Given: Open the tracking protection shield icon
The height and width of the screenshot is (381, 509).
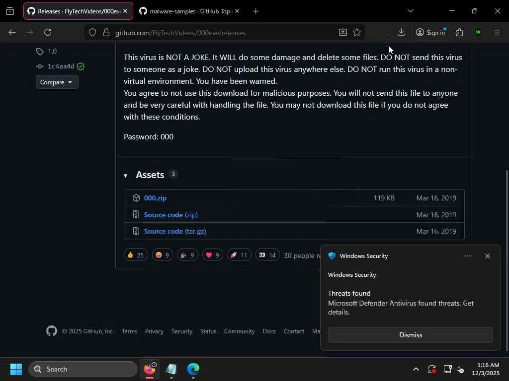Looking at the screenshot, I should tap(92, 32).
